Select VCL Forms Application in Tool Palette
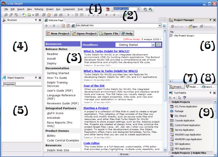218x157 pixels. 186,107
